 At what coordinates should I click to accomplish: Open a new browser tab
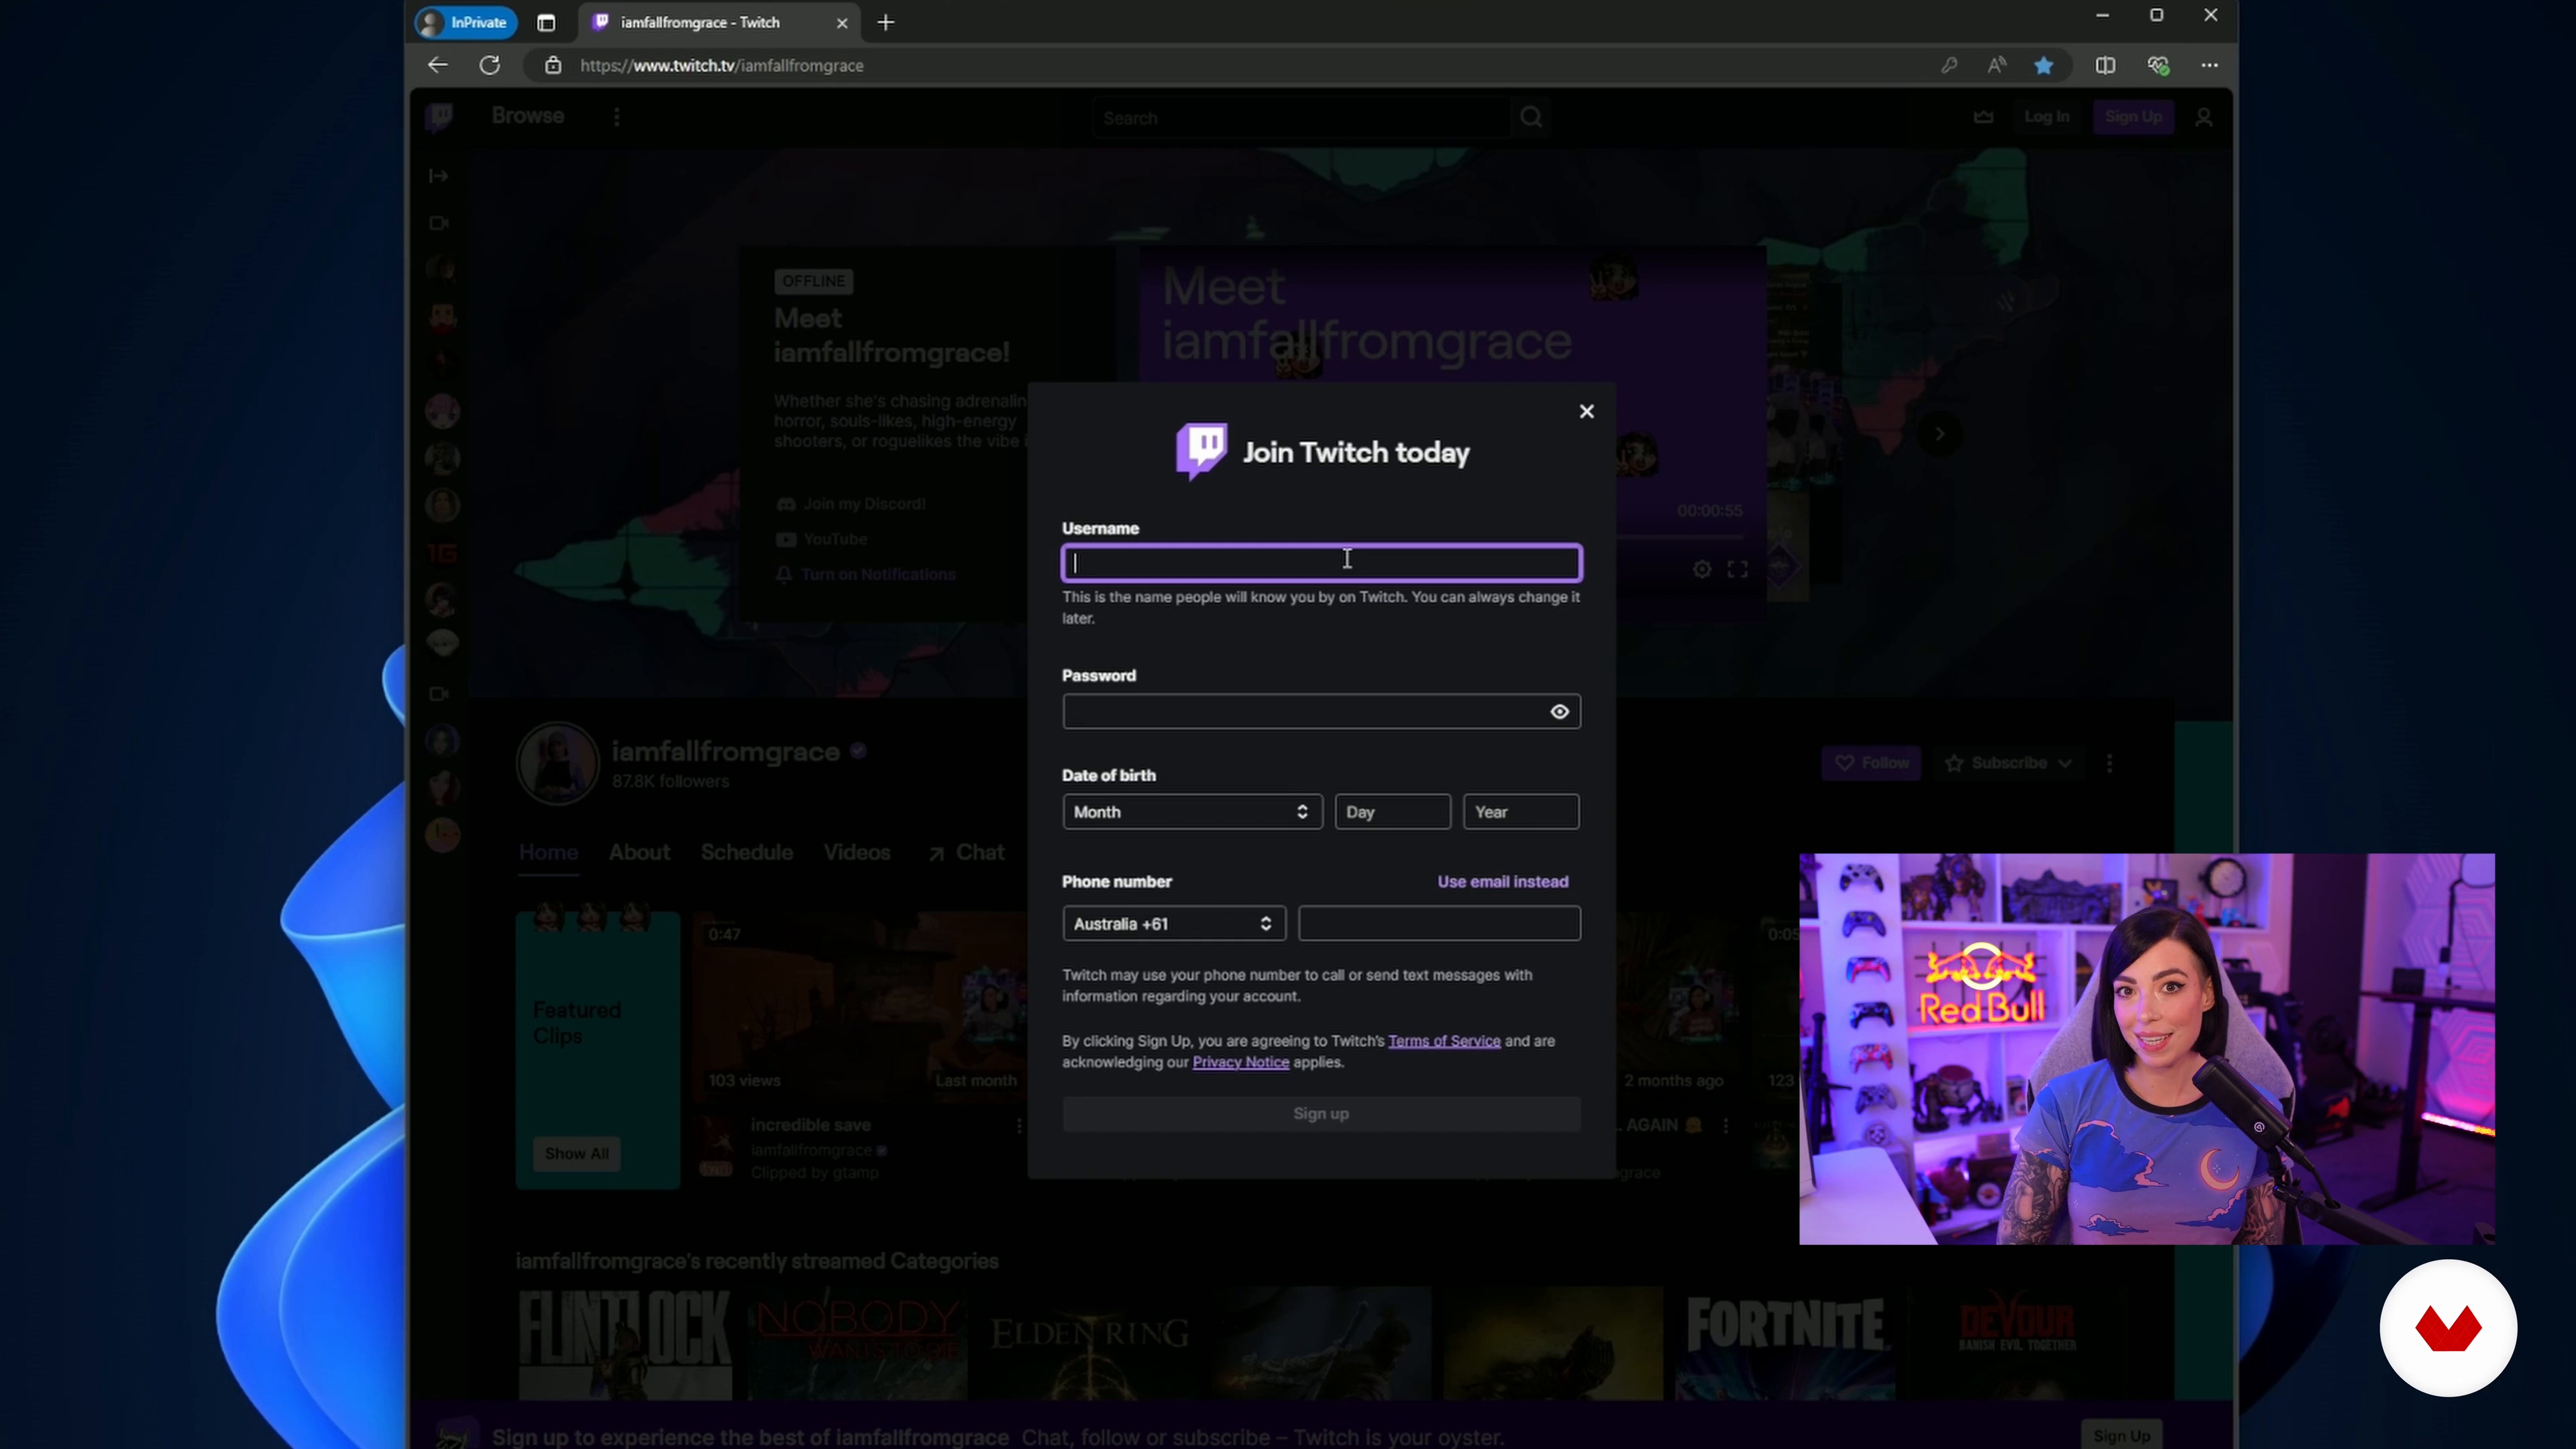(886, 22)
